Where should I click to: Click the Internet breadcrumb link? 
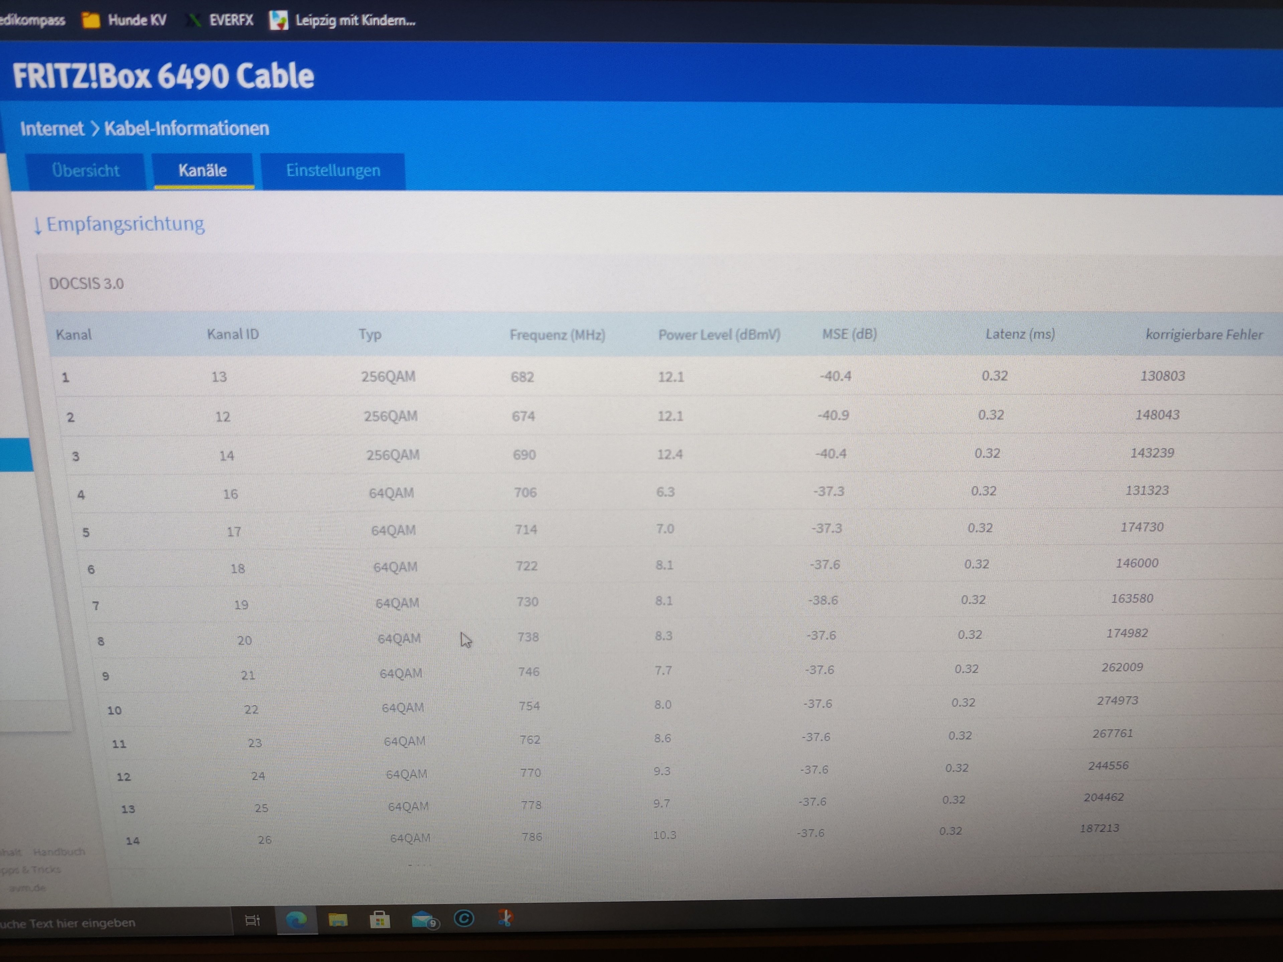pos(52,128)
